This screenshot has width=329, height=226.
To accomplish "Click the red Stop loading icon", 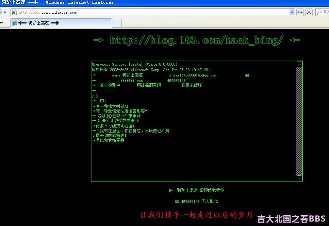I will (309, 12).
